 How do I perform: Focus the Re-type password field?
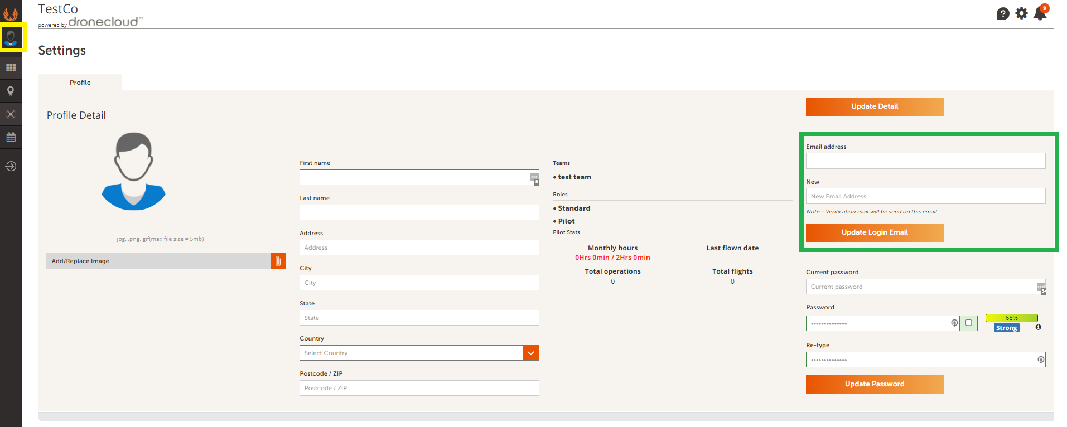[x=926, y=360]
